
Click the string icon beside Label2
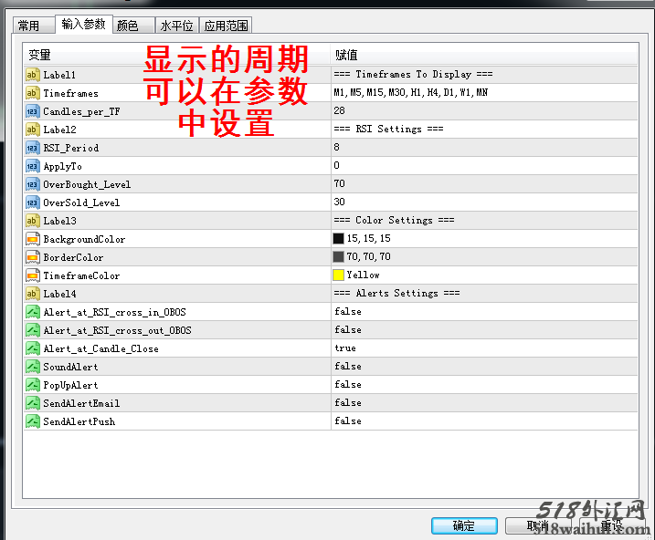coord(33,130)
